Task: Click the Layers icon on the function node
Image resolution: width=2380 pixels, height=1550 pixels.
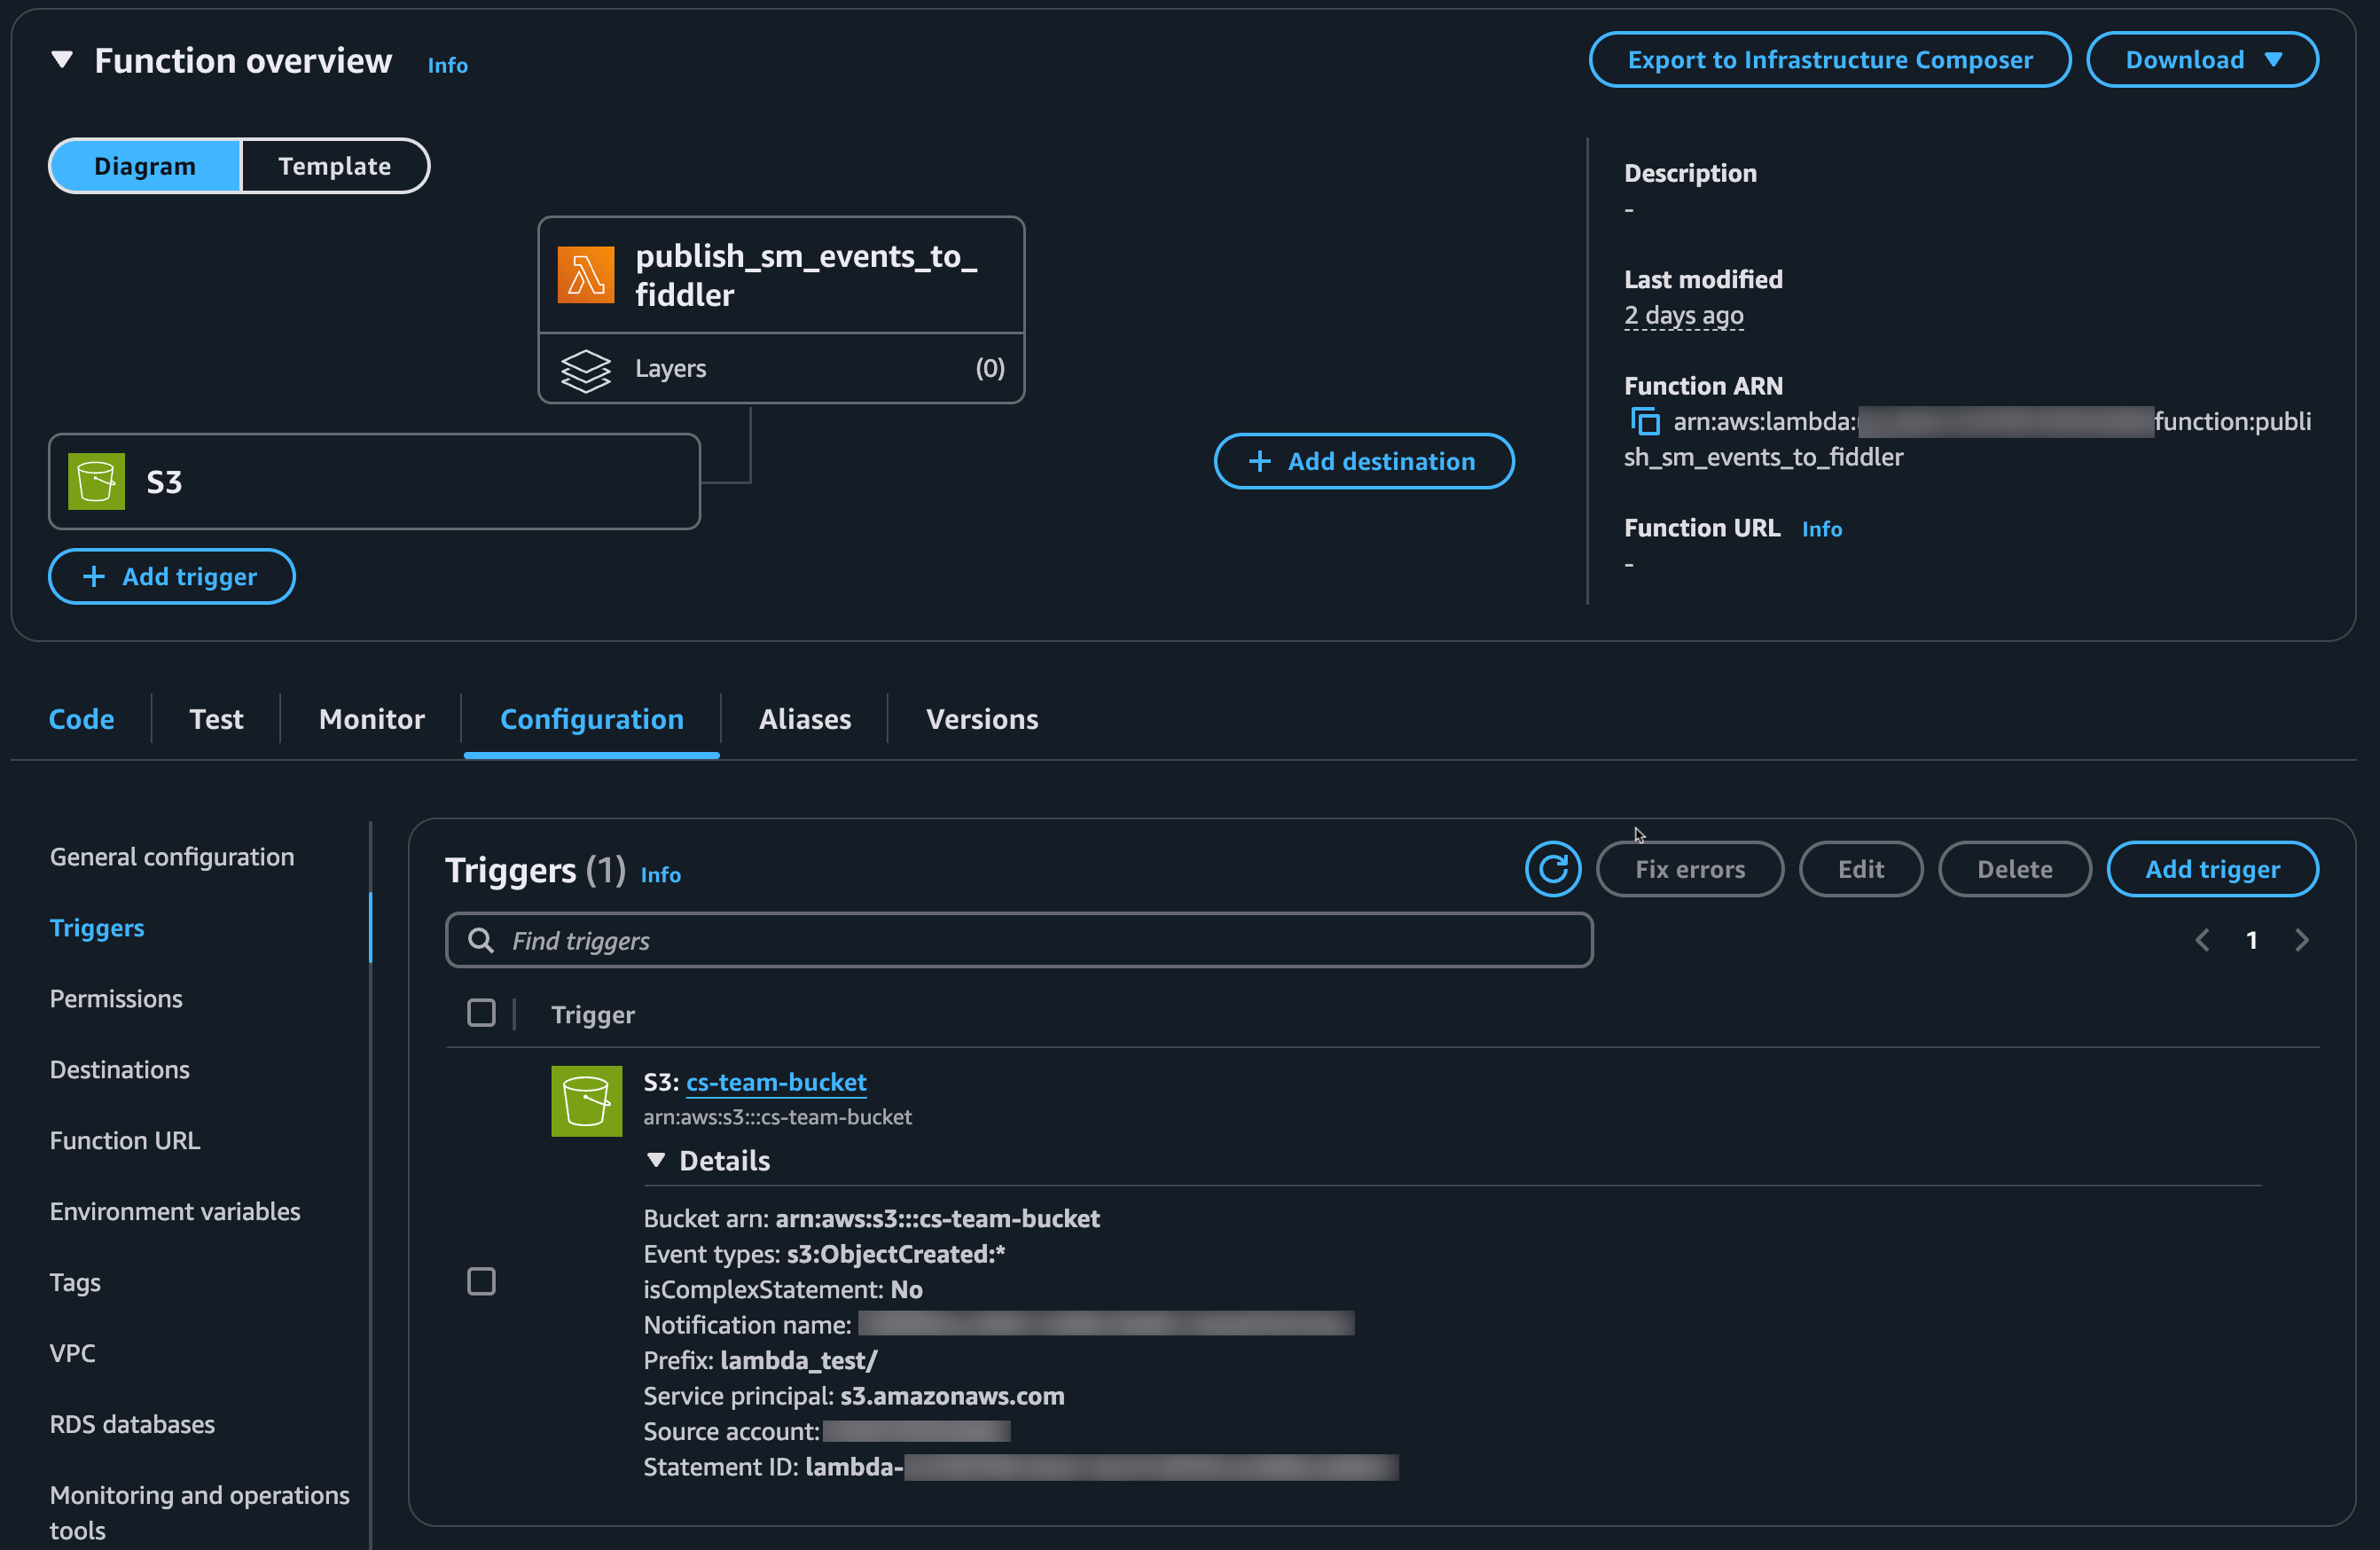Action: (x=586, y=369)
